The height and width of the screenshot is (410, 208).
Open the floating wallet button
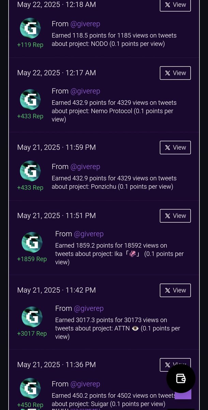coord(181,379)
